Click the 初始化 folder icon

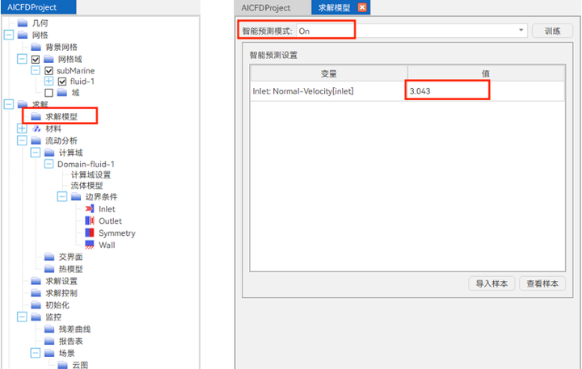pos(36,305)
